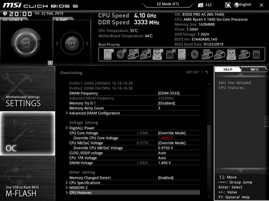The width and height of the screenshot is (269, 201).
Task: Select the UEFI USB hard disk boot icon
Action: 133,54
